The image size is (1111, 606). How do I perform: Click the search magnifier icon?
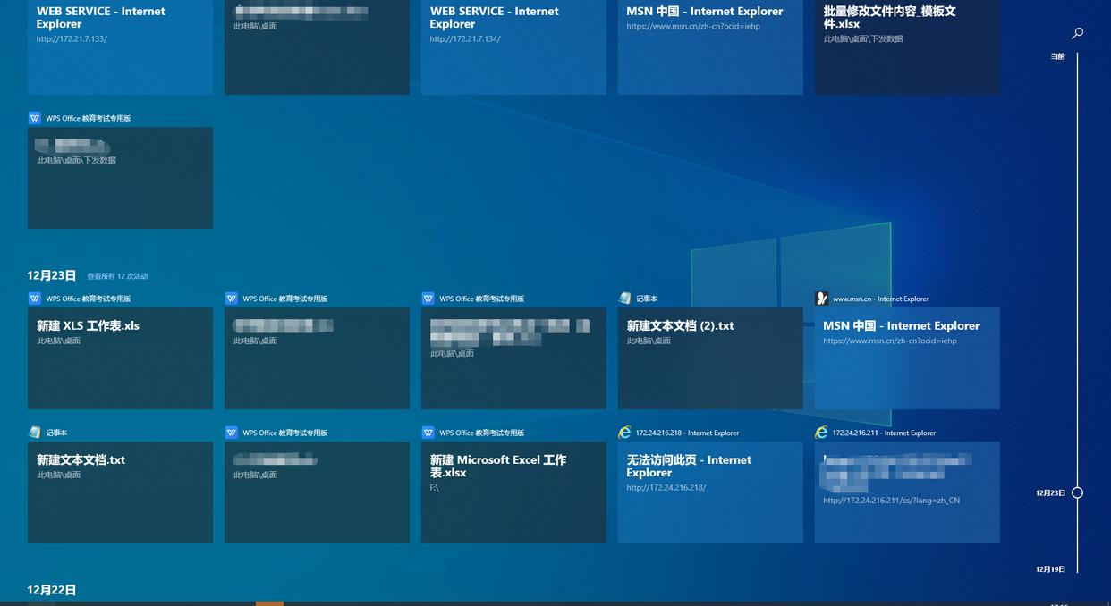[1077, 32]
